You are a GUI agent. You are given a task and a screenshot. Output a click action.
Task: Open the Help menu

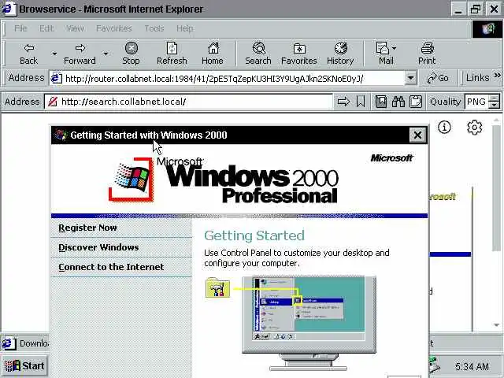pos(185,28)
